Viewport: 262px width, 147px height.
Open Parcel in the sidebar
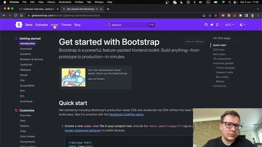tap(24, 75)
